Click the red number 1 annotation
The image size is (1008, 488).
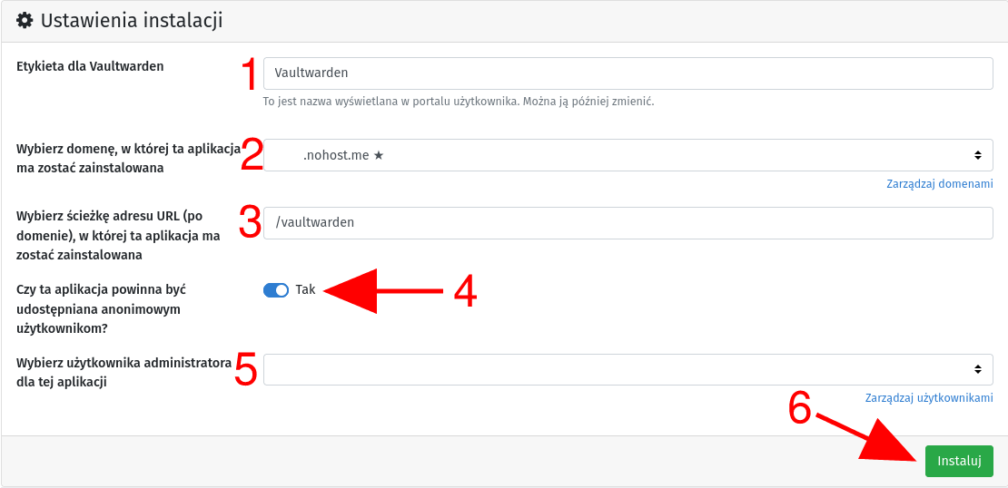pos(249,73)
